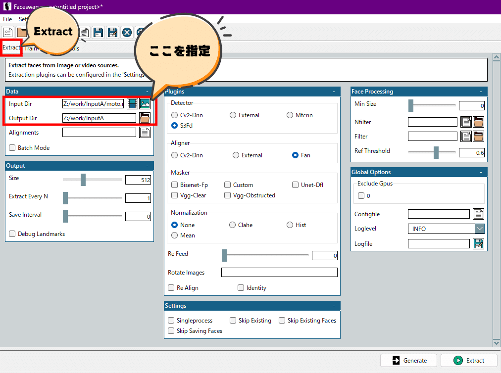Collapse the Output panel

click(x=148, y=166)
